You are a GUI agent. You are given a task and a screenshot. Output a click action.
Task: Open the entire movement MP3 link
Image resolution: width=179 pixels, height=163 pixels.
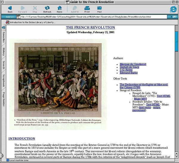146,109
